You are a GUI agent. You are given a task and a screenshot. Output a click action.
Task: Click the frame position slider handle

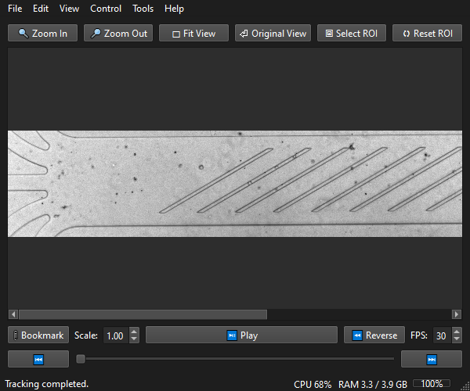click(81, 359)
